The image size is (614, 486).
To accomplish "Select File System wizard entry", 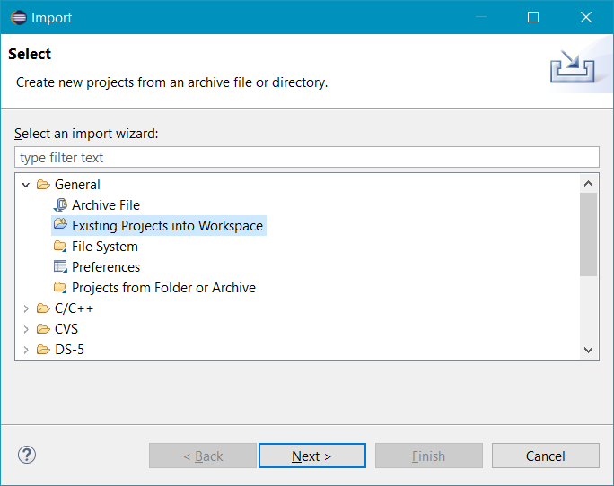I will click(104, 247).
